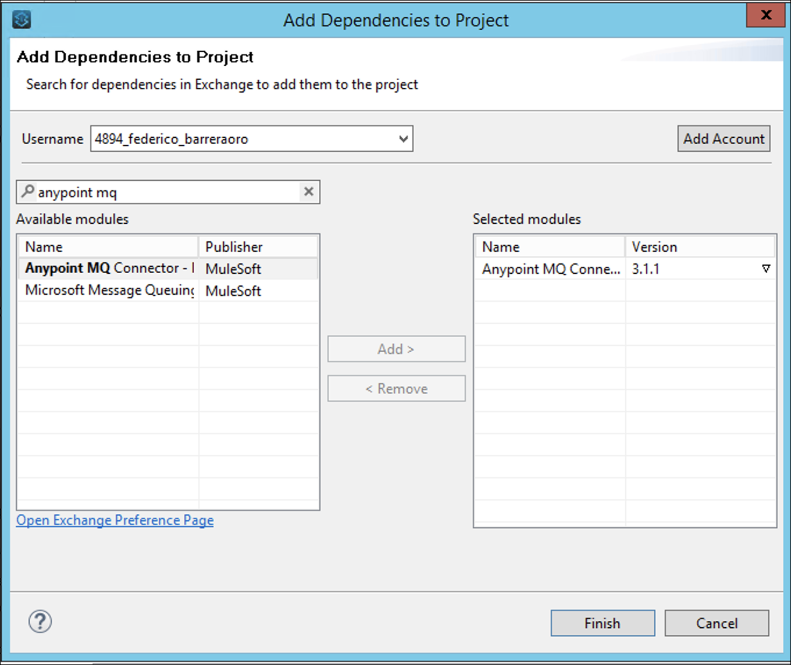Click the Add Account button
This screenshot has height=665, width=791.
point(724,139)
